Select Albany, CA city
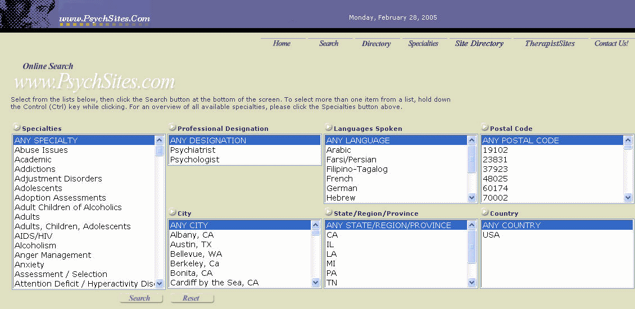Image resolution: width=635 pixels, height=309 pixels. [x=240, y=235]
